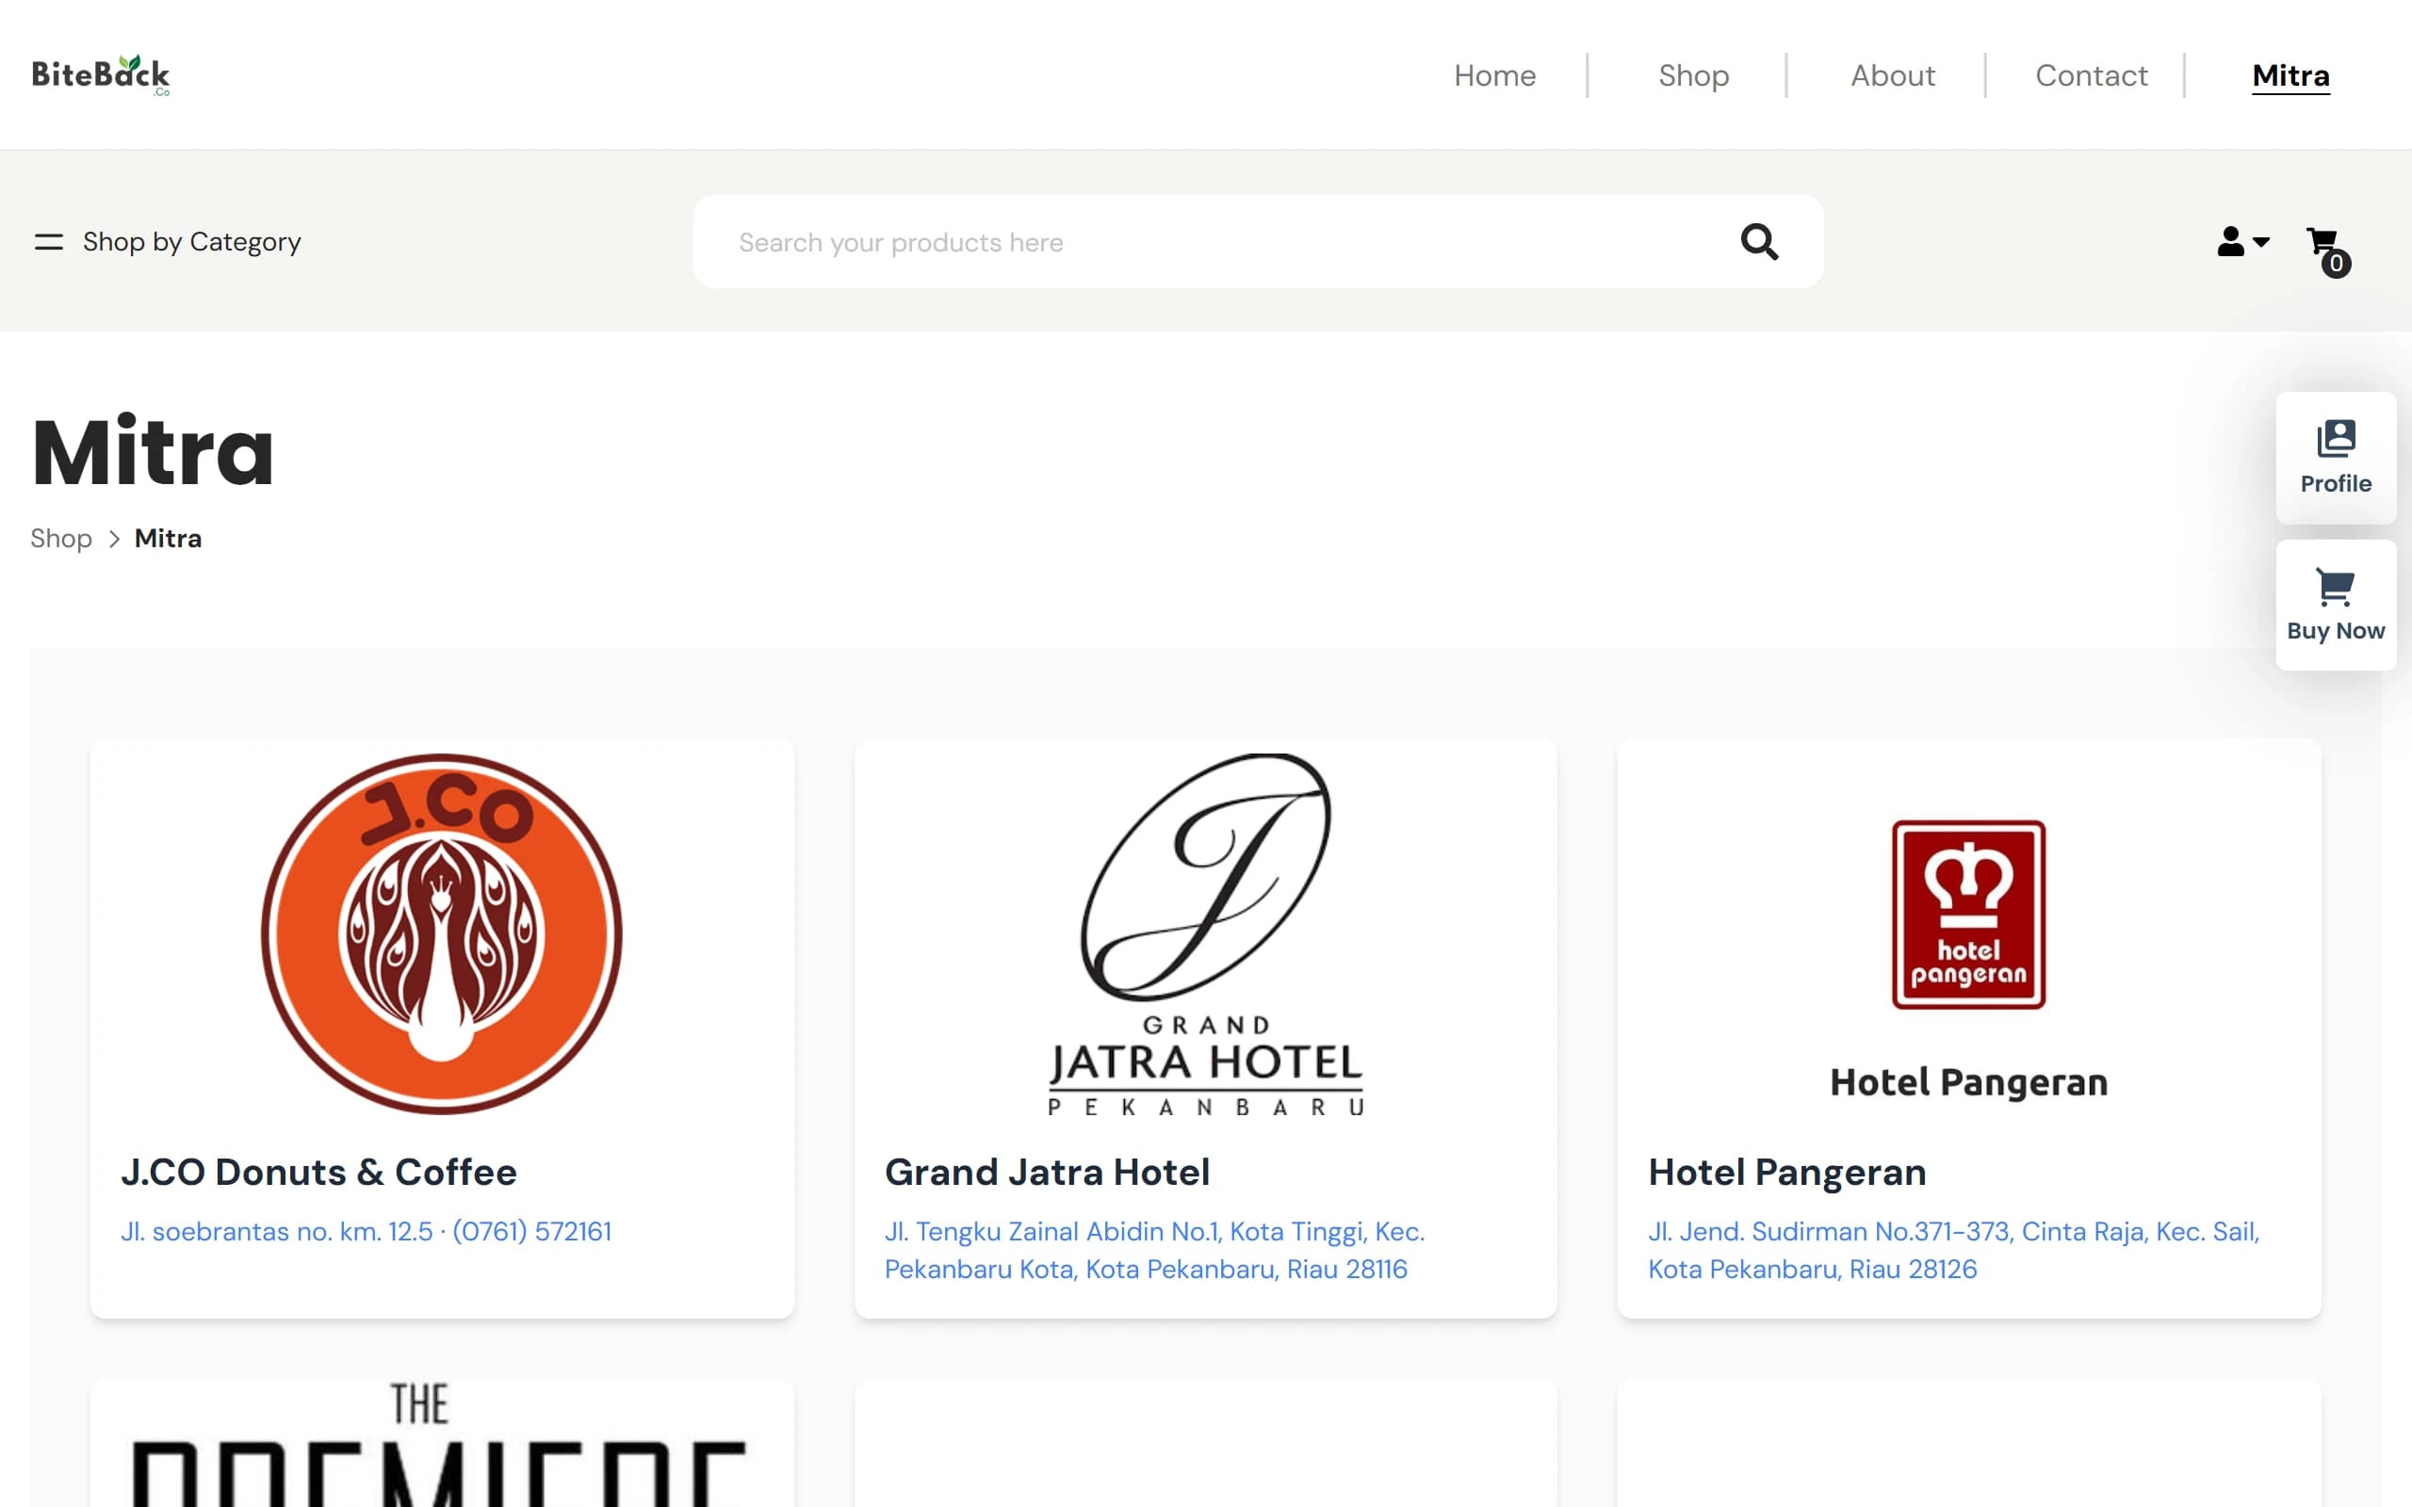2412x1507 pixels.
Task: Open J.CO Donuts & Coffee title
Action: tap(319, 1172)
